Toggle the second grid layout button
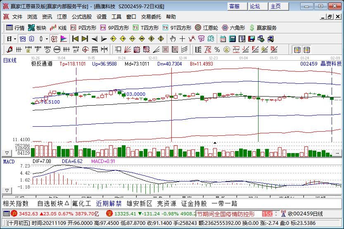Screen dimensions: 344x229 tap(307, 50)
